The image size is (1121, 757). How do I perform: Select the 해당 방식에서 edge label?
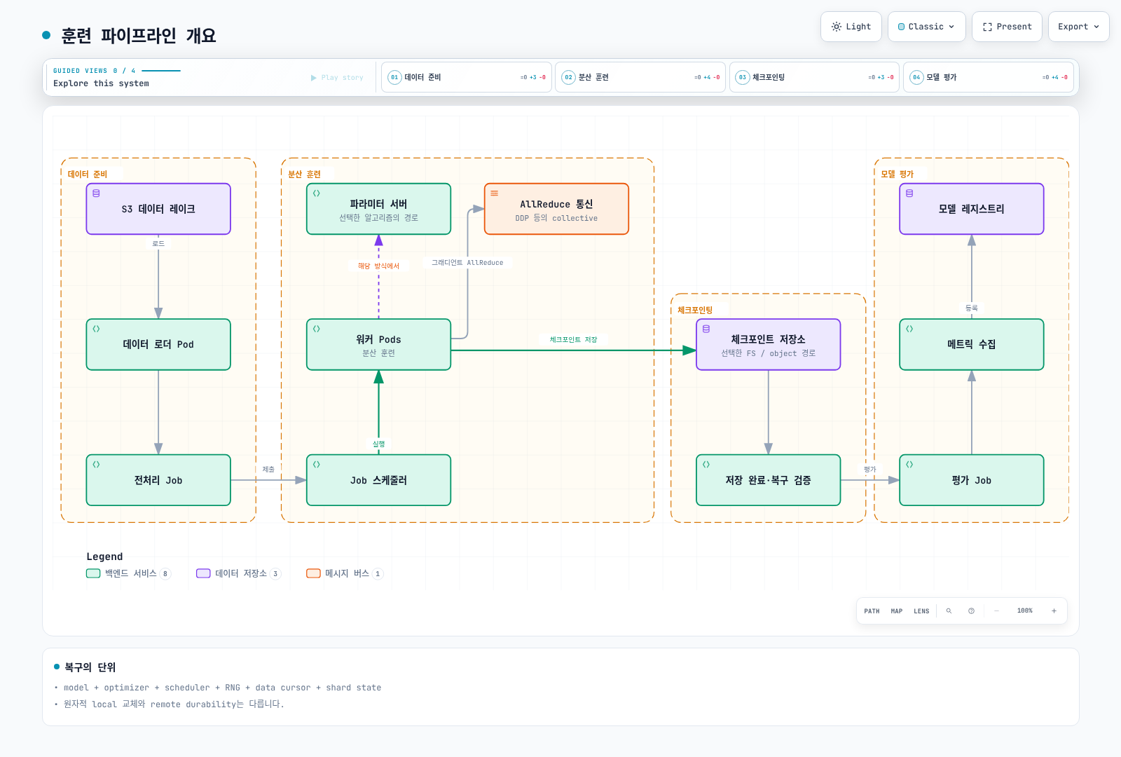coord(378,266)
